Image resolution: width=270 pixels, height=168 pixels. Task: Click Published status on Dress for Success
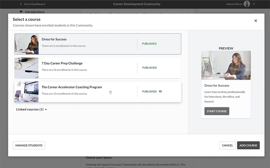[149, 44]
